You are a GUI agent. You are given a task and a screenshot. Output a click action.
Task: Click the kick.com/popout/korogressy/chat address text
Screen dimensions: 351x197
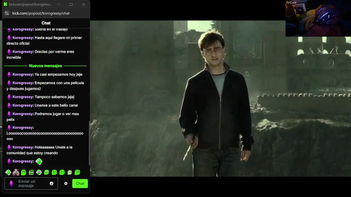point(41,13)
